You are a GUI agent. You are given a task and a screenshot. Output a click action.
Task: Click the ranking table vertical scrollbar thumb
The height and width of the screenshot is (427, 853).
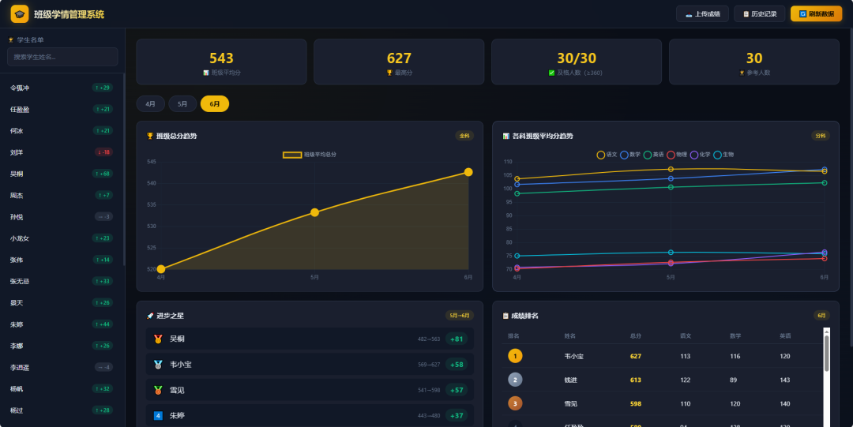pyautogui.click(x=827, y=353)
